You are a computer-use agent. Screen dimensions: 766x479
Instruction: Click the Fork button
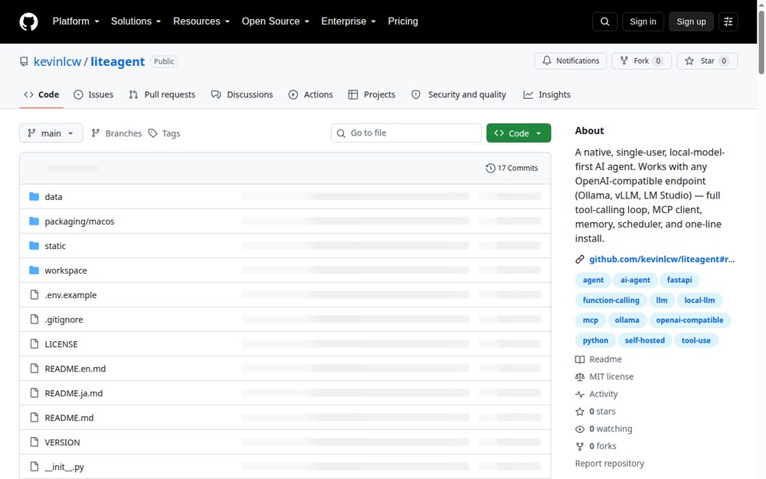pos(641,61)
